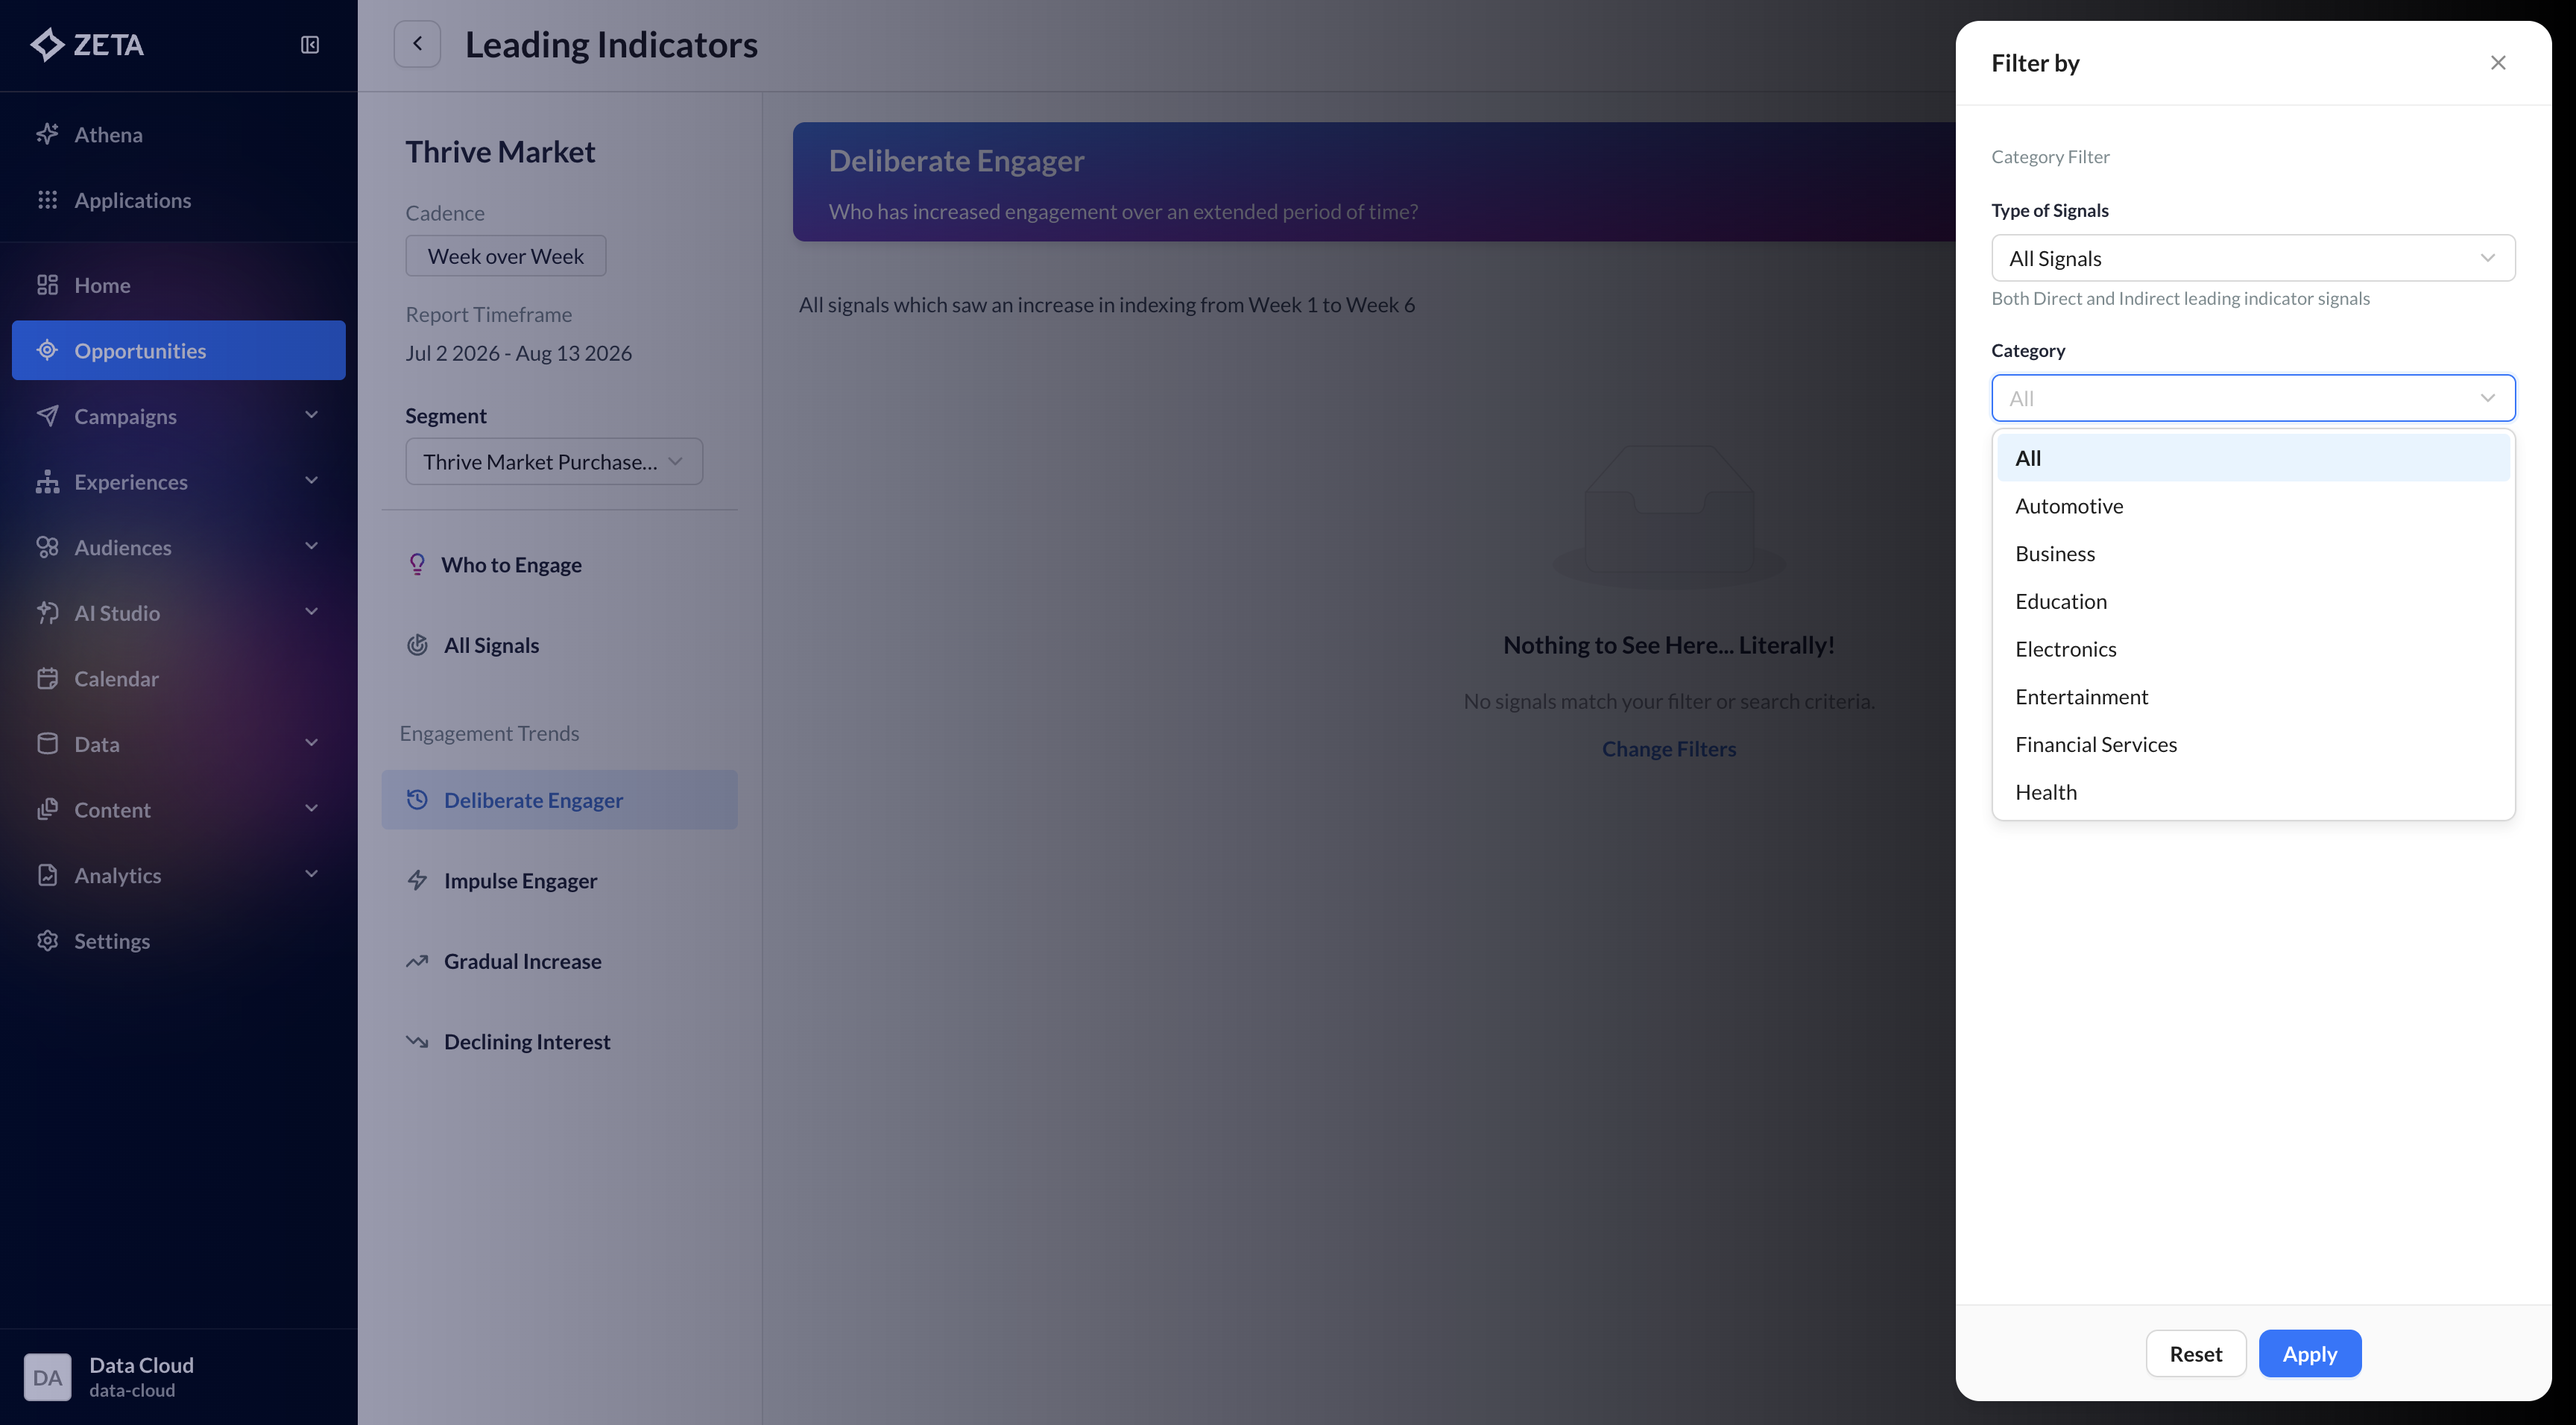This screenshot has height=1425, width=2576.
Task: Click the Data cylinder icon
Action: [47, 744]
